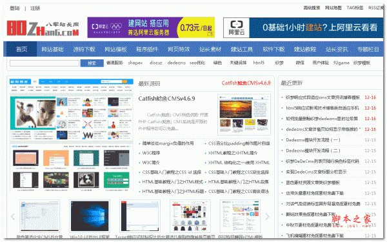The width and height of the screenshot is (387, 242).
Task: Open CSS基础入门教程之CSS id 选择 link
Action: coord(172,172)
